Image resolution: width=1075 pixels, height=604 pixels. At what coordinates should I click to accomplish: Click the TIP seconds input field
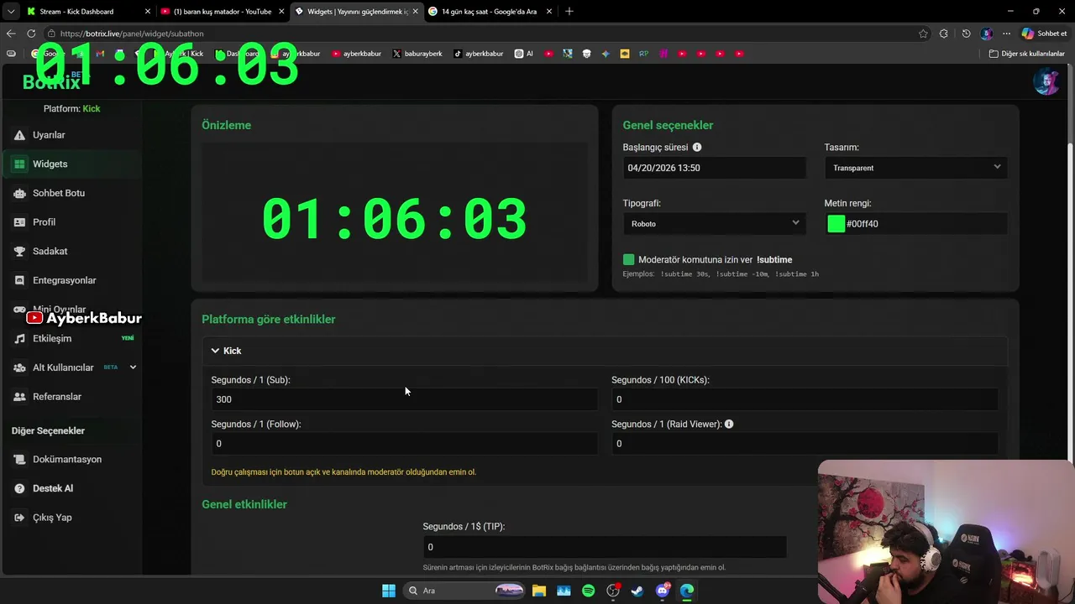pos(605,547)
